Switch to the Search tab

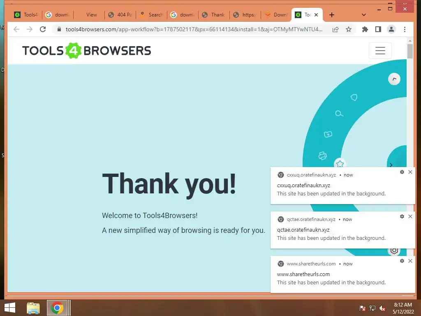(x=151, y=15)
